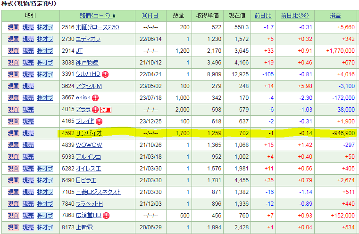Open the 上新電 stock link
This screenshot has height=234, width=359.
click(84, 227)
